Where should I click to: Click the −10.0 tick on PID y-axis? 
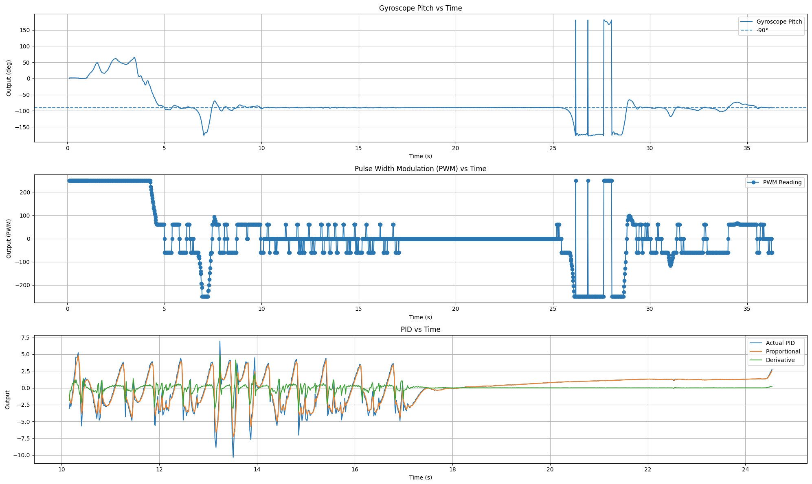[x=21, y=455]
